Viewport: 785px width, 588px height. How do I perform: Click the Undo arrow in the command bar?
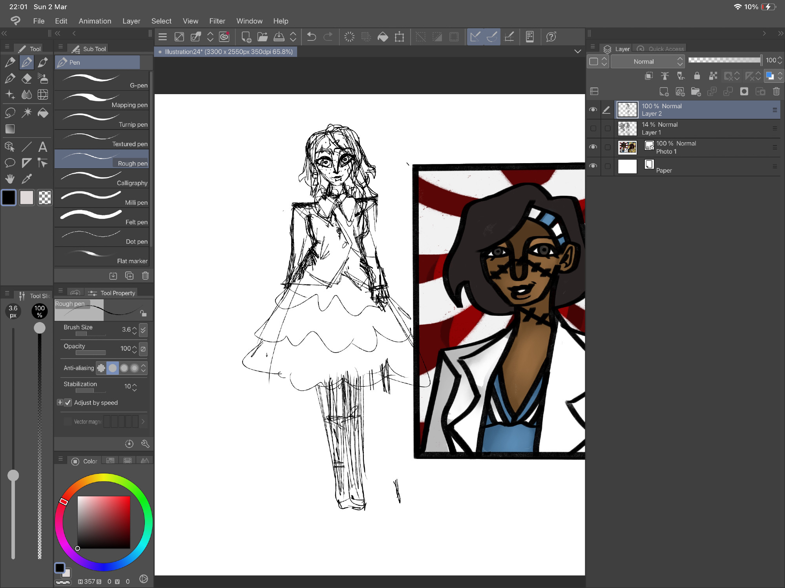coord(311,37)
